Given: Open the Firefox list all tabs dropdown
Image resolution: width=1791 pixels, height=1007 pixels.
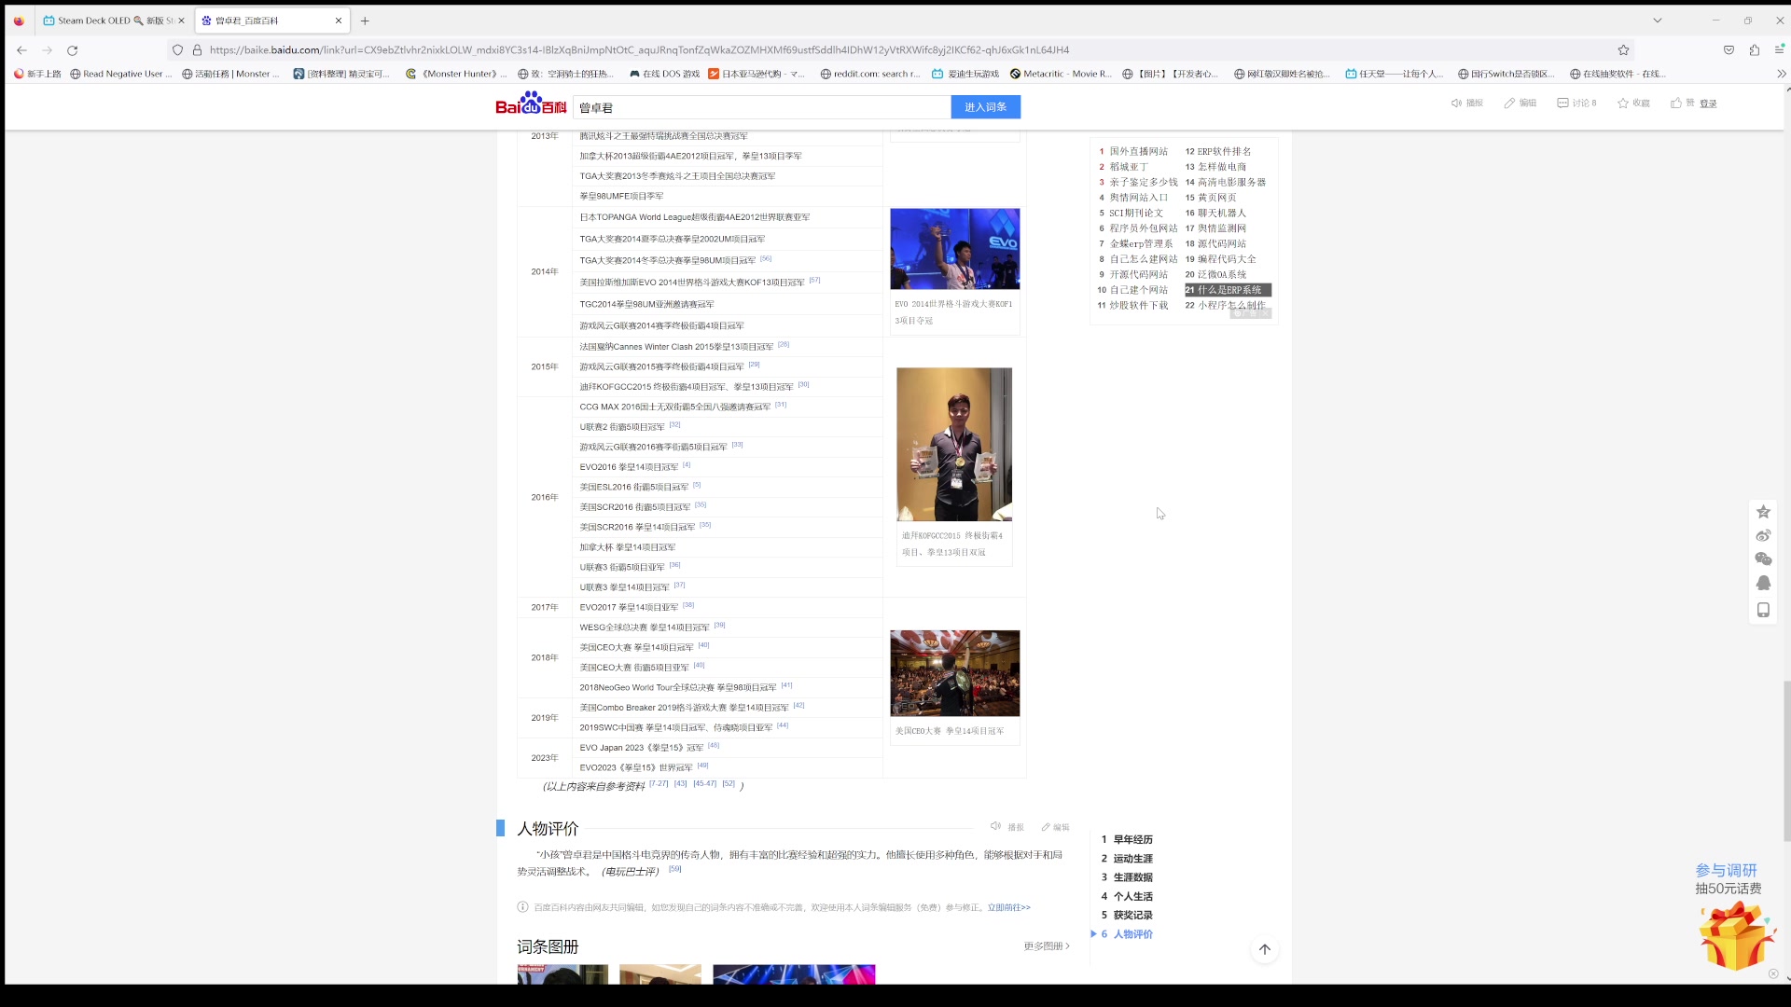Looking at the screenshot, I should (x=1657, y=21).
